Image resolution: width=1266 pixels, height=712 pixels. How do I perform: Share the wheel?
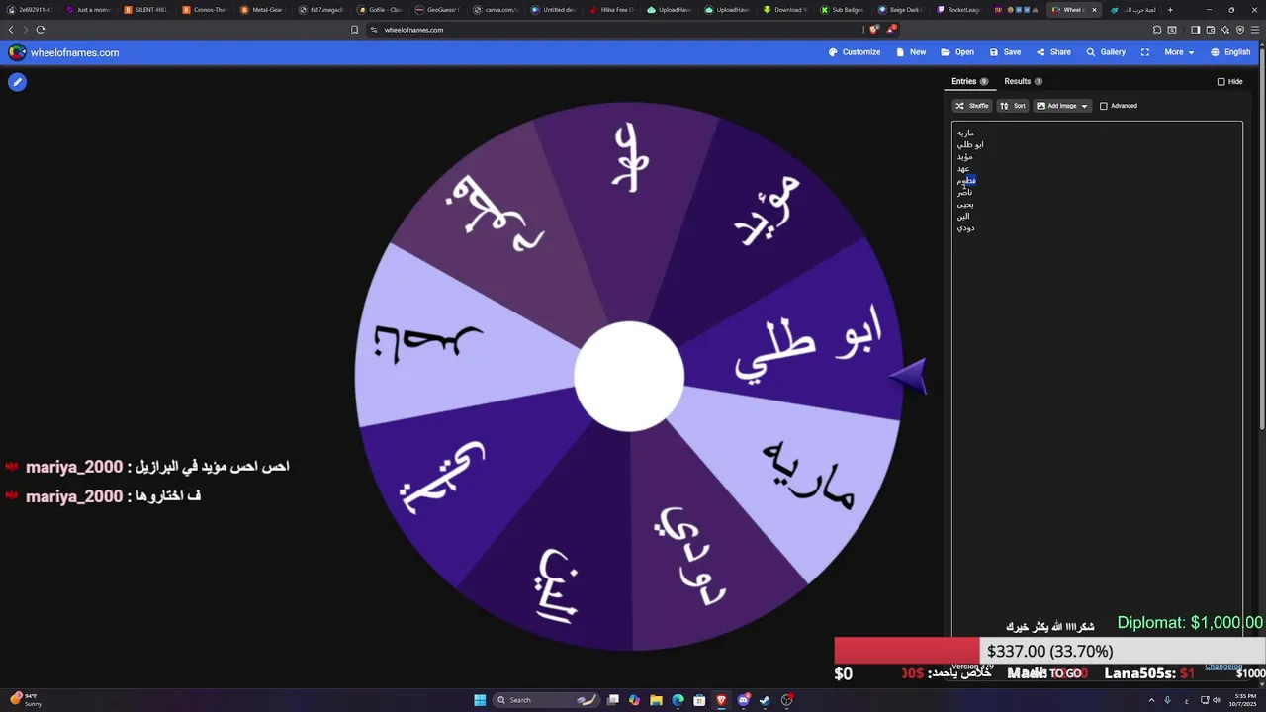point(1053,52)
